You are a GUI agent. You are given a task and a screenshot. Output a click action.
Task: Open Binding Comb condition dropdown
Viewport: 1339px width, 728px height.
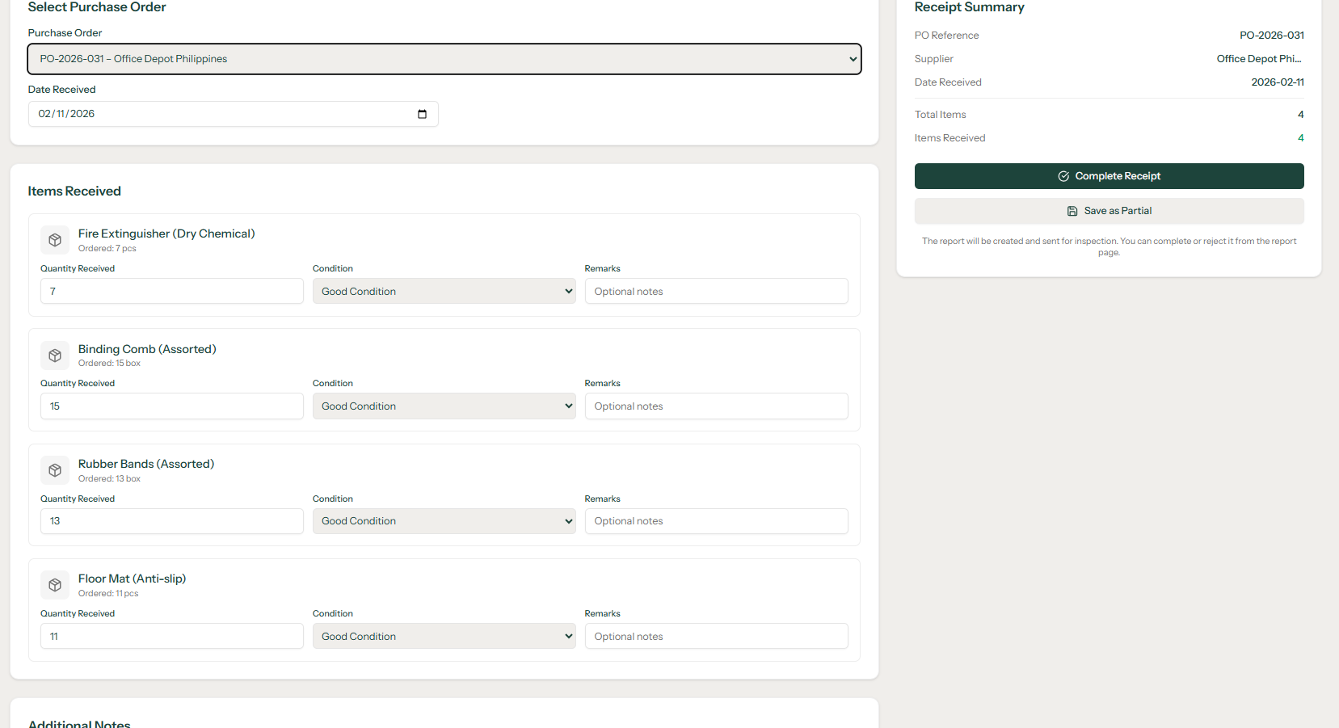coord(444,406)
